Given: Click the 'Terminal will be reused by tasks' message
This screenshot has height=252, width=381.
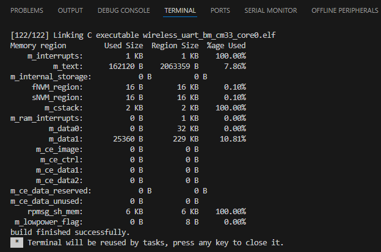Looking at the screenshot, I should click(156, 243).
